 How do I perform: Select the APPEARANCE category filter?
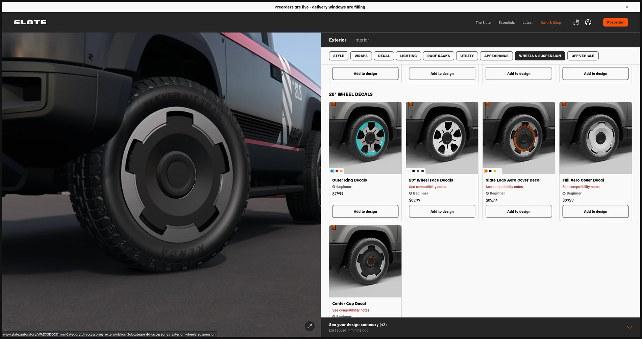click(x=496, y=56)
